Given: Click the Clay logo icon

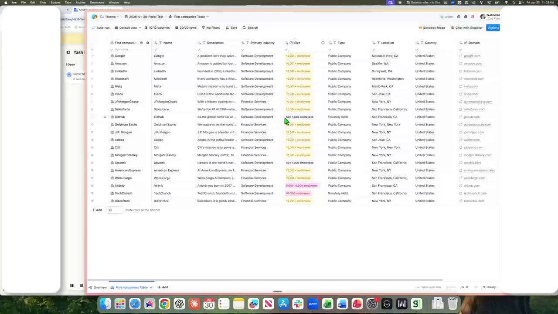Looking at the screenshot, I should coord(94,17).
